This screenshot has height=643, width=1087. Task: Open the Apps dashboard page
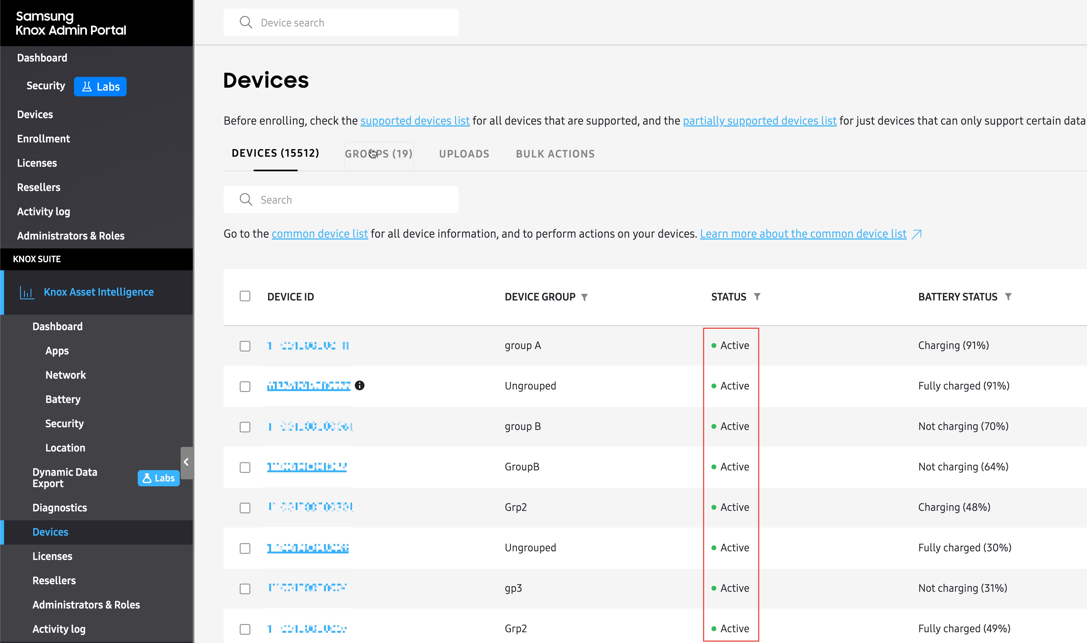(57, 351)
